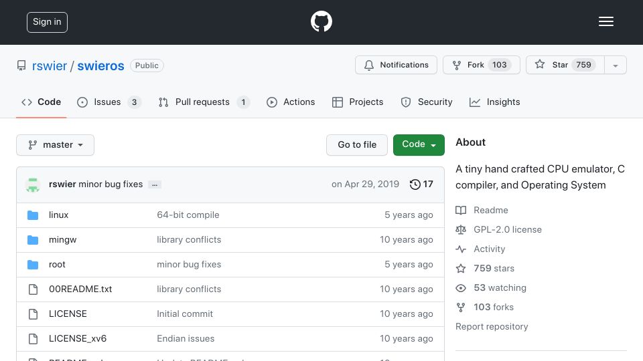Open the Insights tab

(494, 102)
